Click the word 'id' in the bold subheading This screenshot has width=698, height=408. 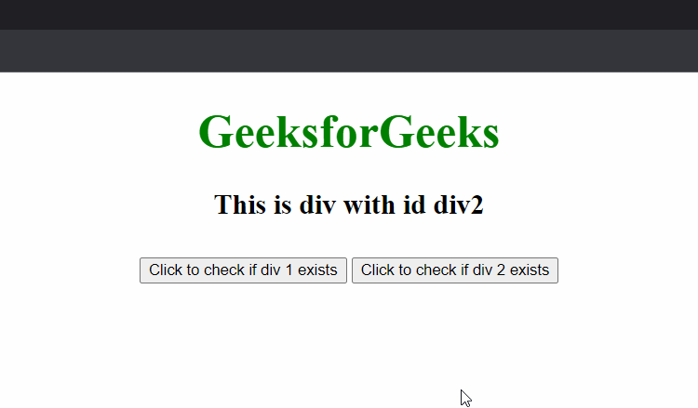[414, 204]
